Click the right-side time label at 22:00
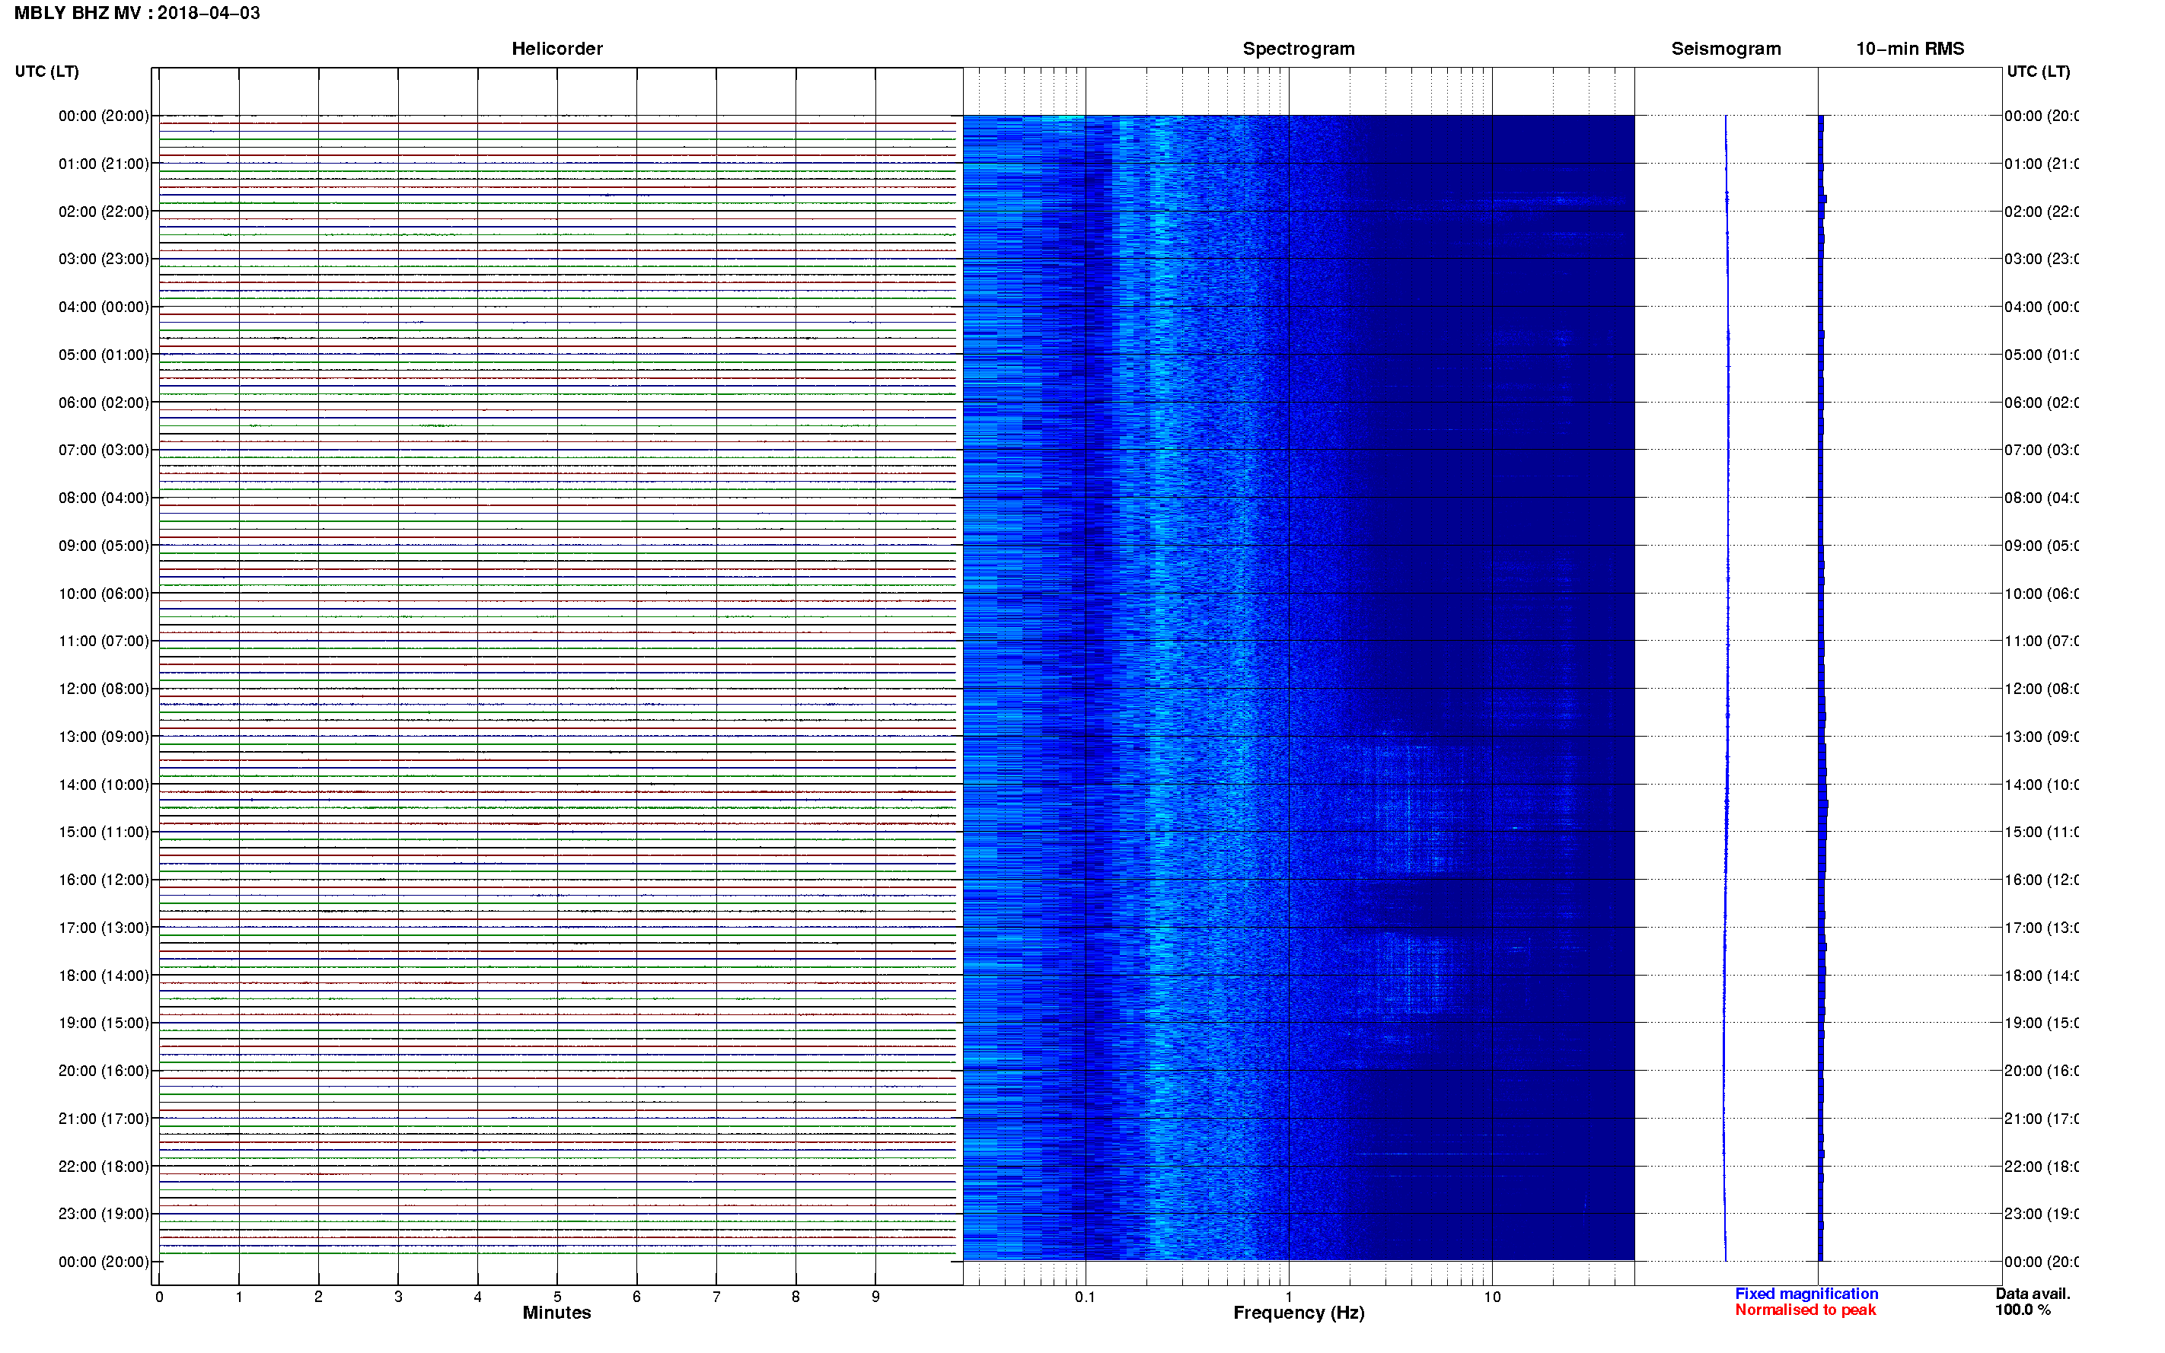 (x=2042, y=1167)
